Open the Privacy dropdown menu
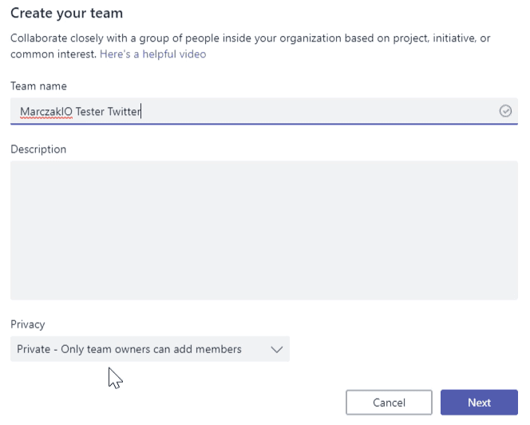This screenshot has width=530, height=425. pos(150,349)
